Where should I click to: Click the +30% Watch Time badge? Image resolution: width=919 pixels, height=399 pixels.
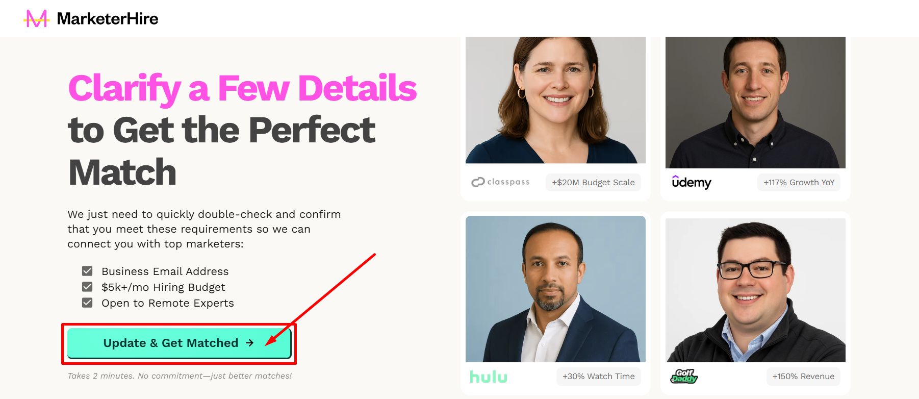(598, 377)
